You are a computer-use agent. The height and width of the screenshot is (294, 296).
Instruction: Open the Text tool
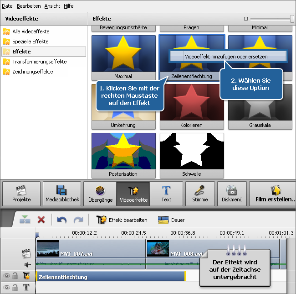tap(166, 194)
